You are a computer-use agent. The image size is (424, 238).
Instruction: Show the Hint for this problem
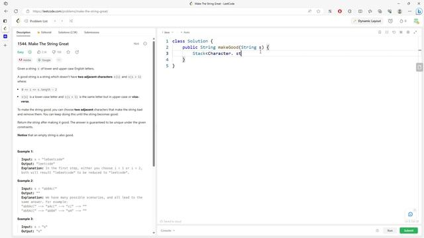(136, 44)
